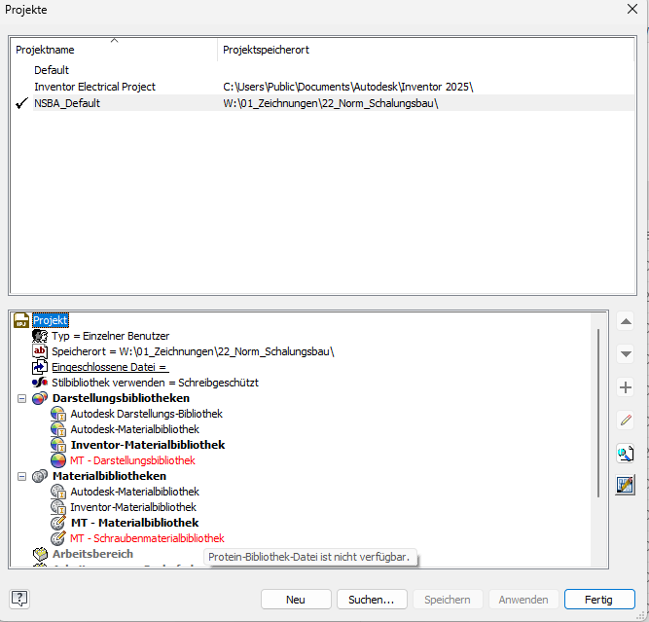Select the Default project row
The width and height of the screenshot is (649, 622).
[x=323, y=70]
